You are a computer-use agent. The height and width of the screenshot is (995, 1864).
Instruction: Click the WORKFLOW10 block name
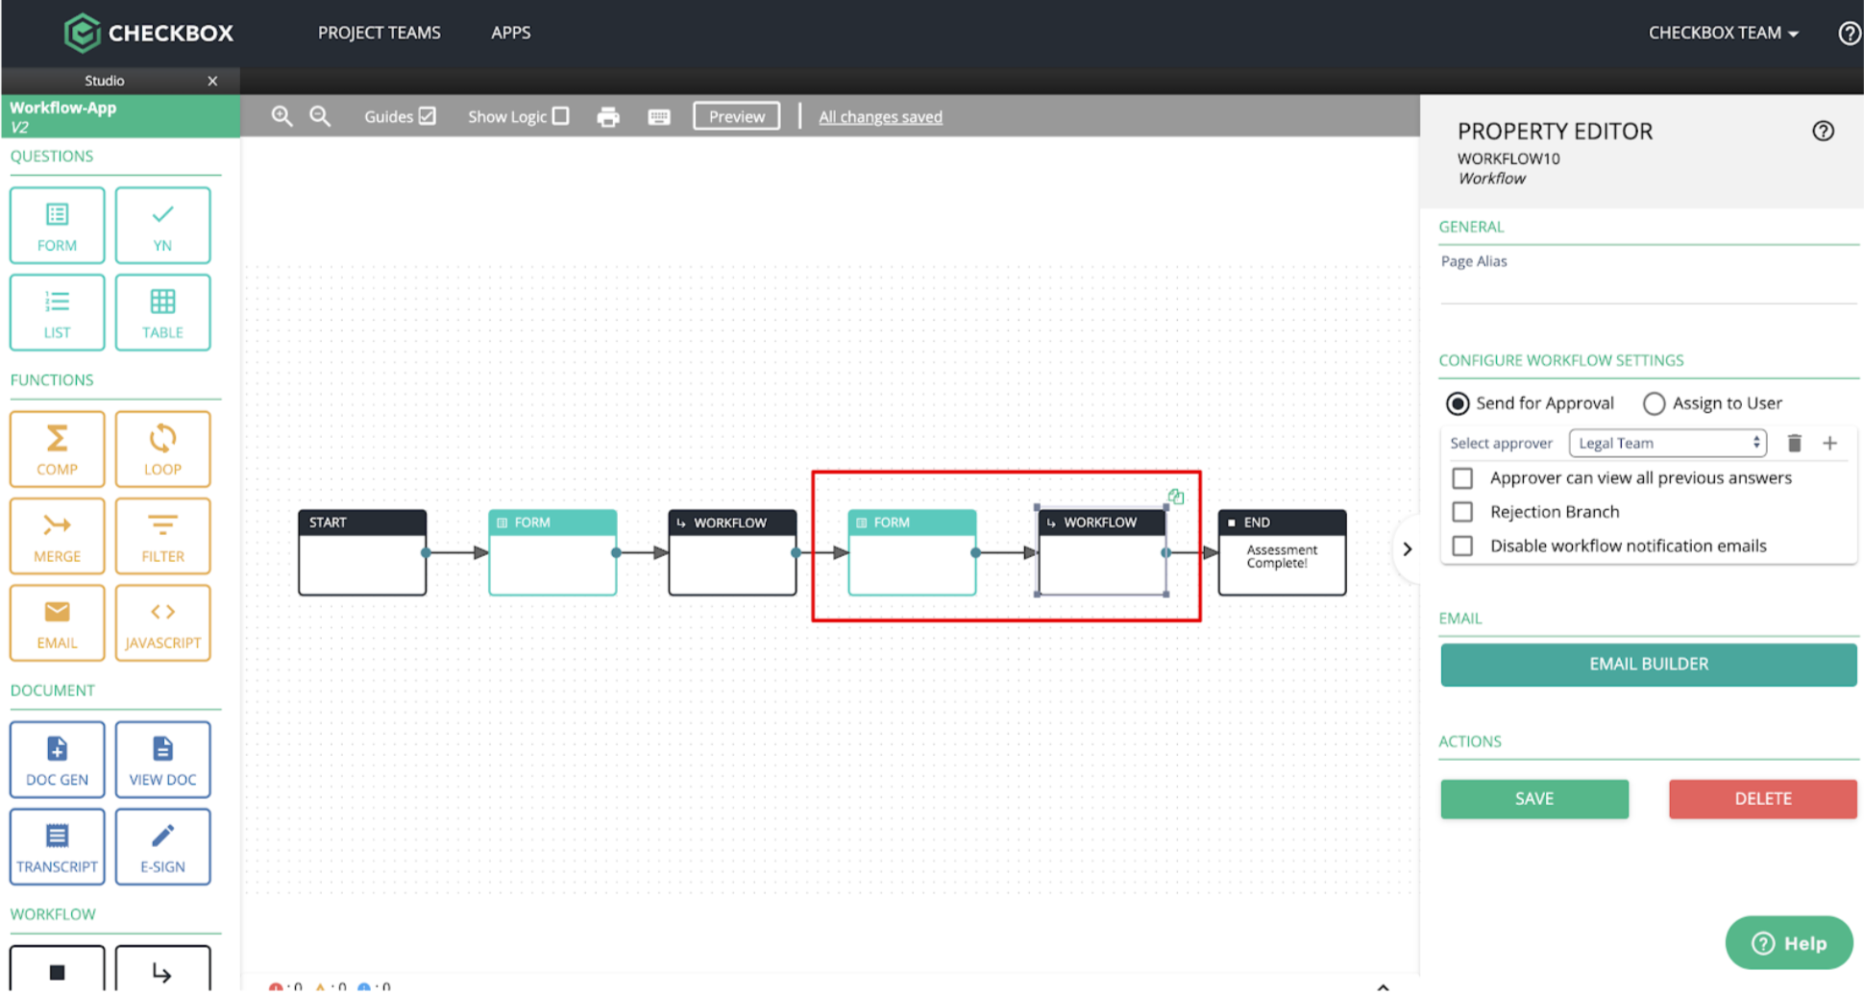(x=1508, y=158)
